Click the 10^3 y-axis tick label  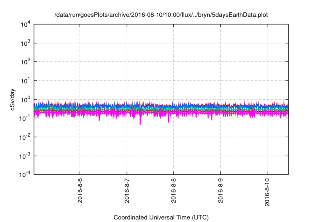click(x=25, y=43)
